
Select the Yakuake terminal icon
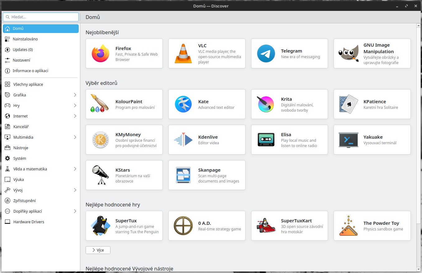(349, 140)
